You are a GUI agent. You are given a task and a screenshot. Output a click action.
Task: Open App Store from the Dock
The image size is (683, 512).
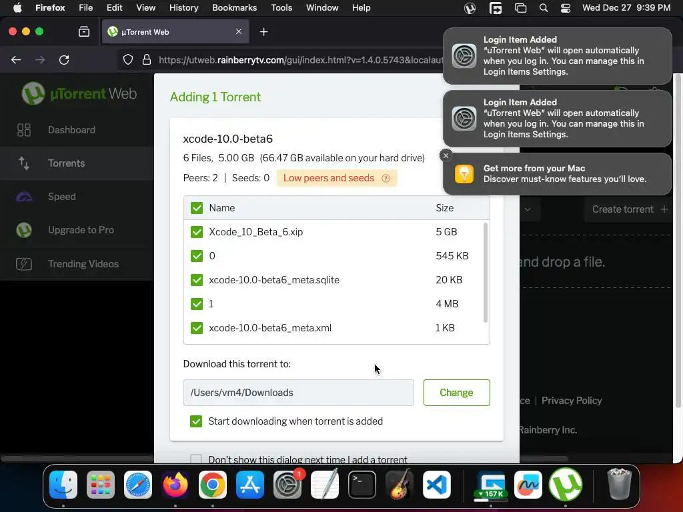pyautogui.click(x=250, y=485)
